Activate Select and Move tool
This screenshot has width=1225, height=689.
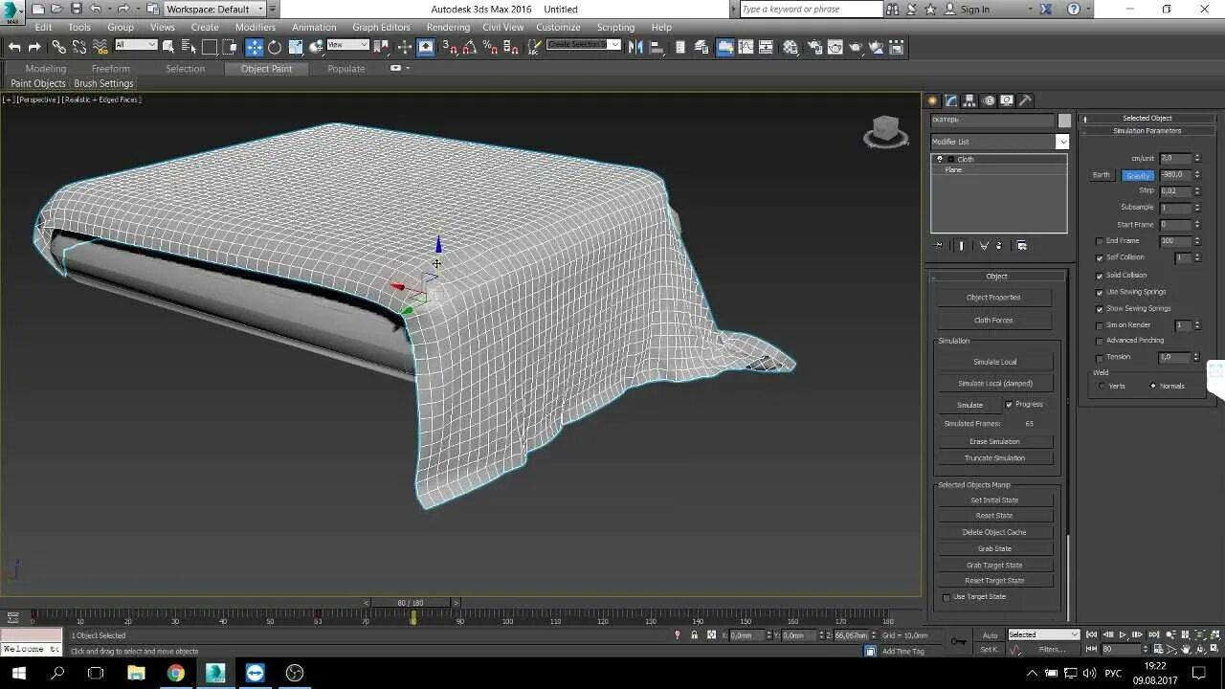coord(254,46)
